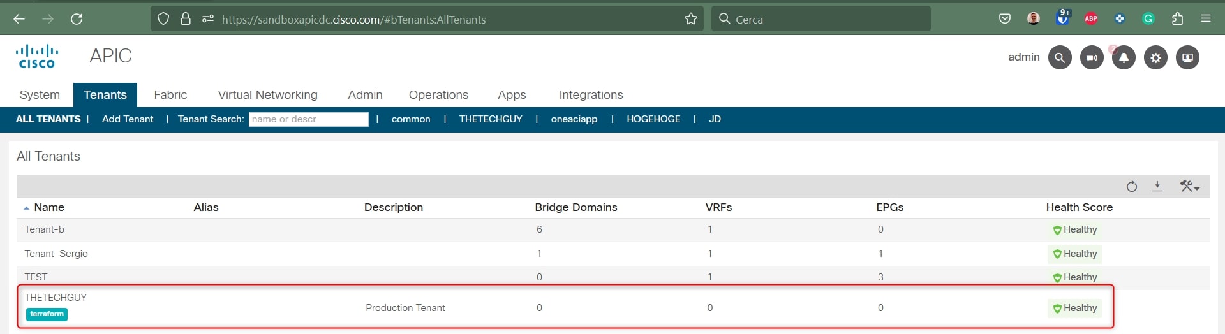
Task: Click the Add Tenant link
Action: pyautogui.click(x=128, y=119)
